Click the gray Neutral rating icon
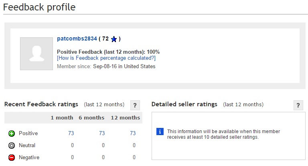The width and height of the screenshot is (308, 166). coord(12,146)
